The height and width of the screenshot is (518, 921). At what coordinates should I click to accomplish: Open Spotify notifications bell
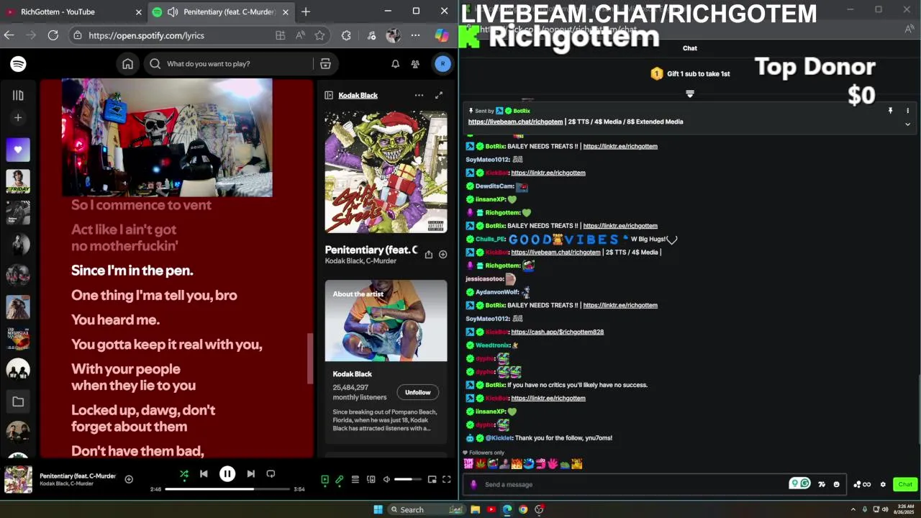[395, 64]
